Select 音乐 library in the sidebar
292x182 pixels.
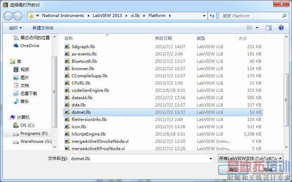click(21, 101)
